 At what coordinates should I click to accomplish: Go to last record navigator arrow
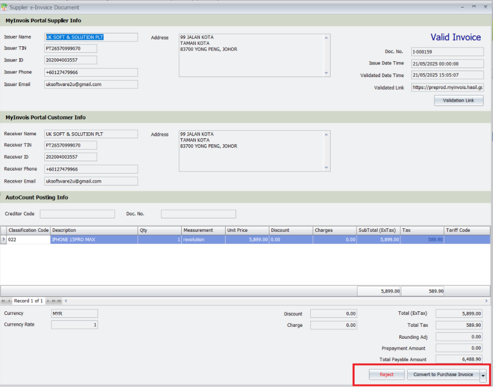(x=59, y=301)
